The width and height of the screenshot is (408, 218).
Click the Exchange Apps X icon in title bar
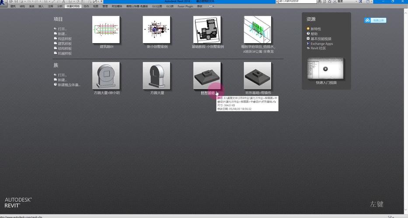coord(360,1)
